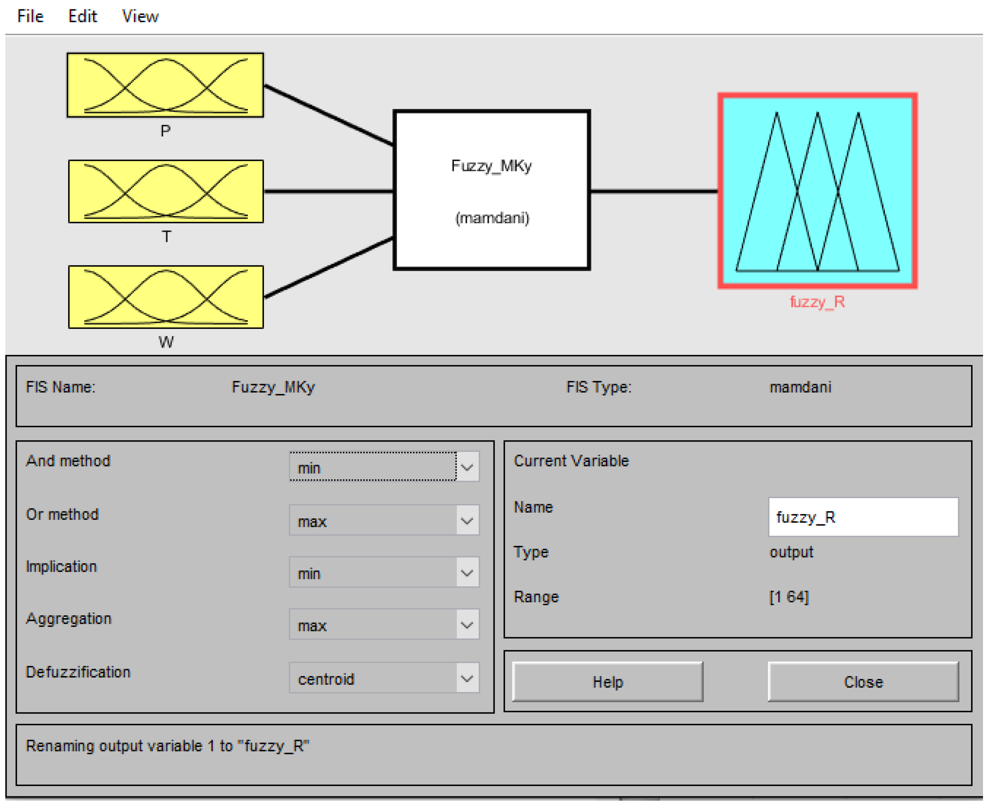Viewport: 989px width, 806px height.
Task: Open the File menu
Action: coord(30,16)
